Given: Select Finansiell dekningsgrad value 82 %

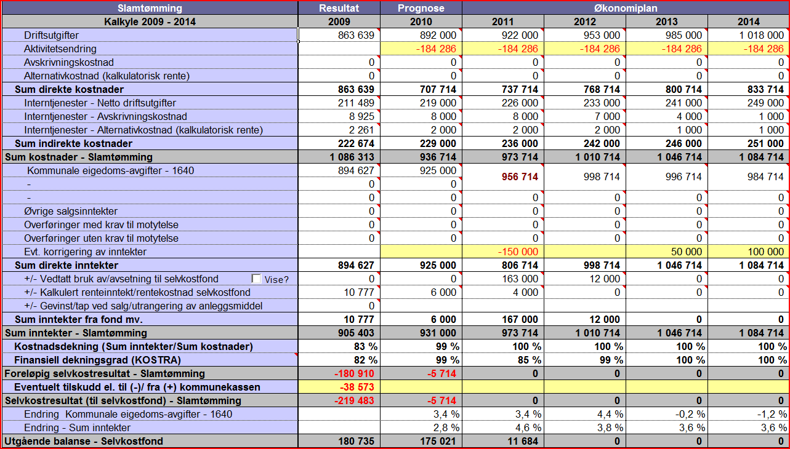Looking at the screenshot, I should [339, 360].
